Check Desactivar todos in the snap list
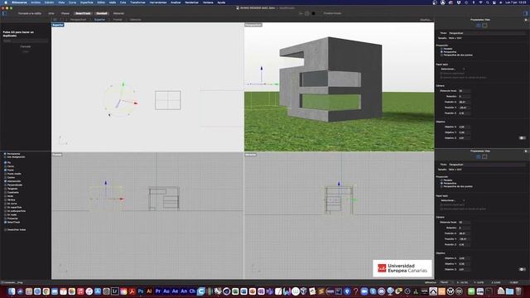The image size is (530, 298). point(5,230)
